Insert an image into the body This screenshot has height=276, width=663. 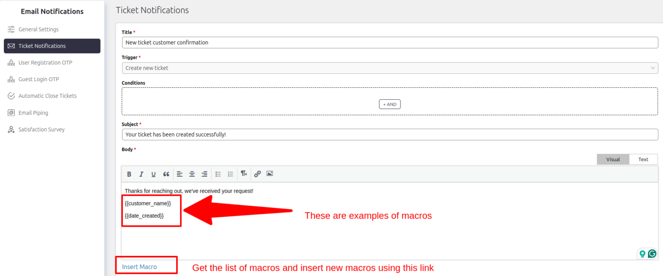270,174
